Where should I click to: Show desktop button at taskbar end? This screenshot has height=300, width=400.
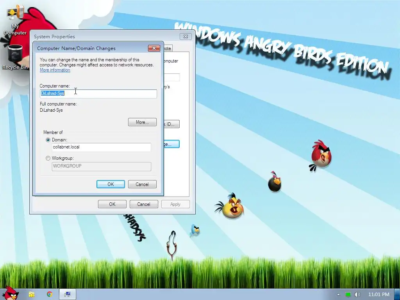(397, 295)
